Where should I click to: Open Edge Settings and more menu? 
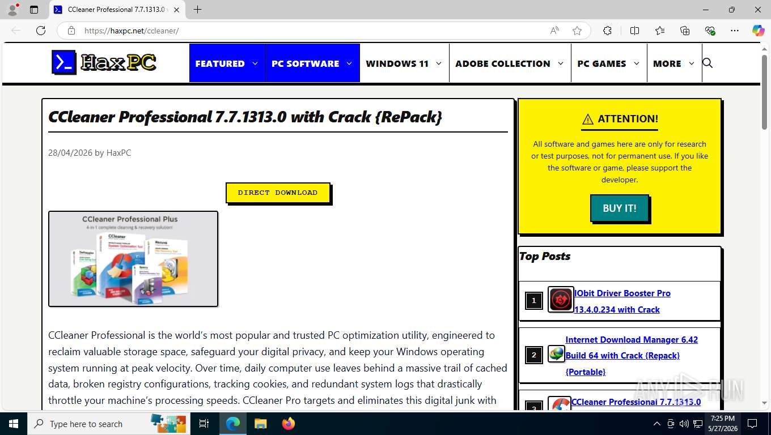(x=735, y=31)
